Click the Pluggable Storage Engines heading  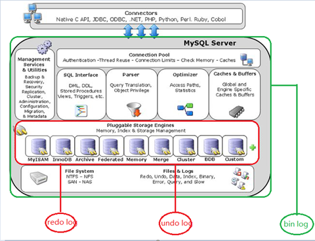point(140,125)
